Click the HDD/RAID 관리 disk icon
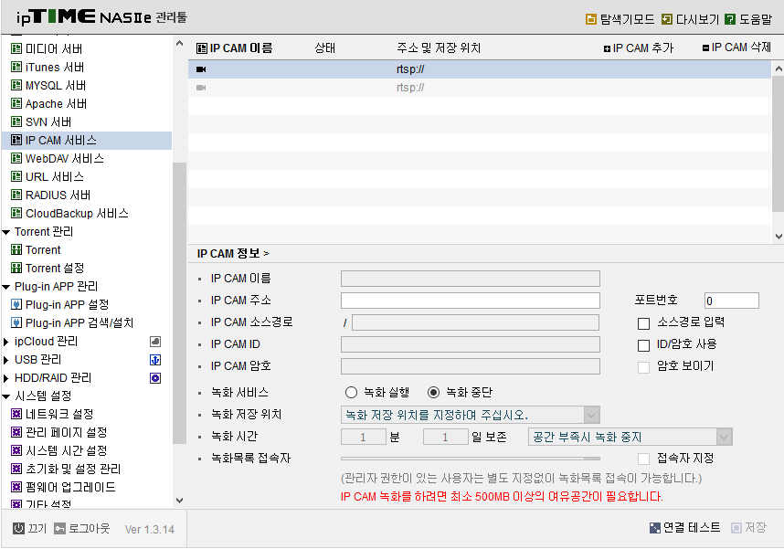 155,378
